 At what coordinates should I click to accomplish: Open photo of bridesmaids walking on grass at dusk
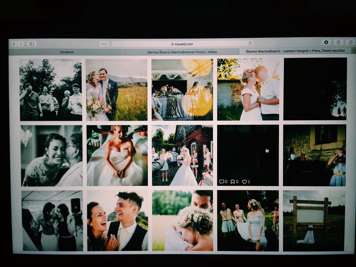coord(248,221)
